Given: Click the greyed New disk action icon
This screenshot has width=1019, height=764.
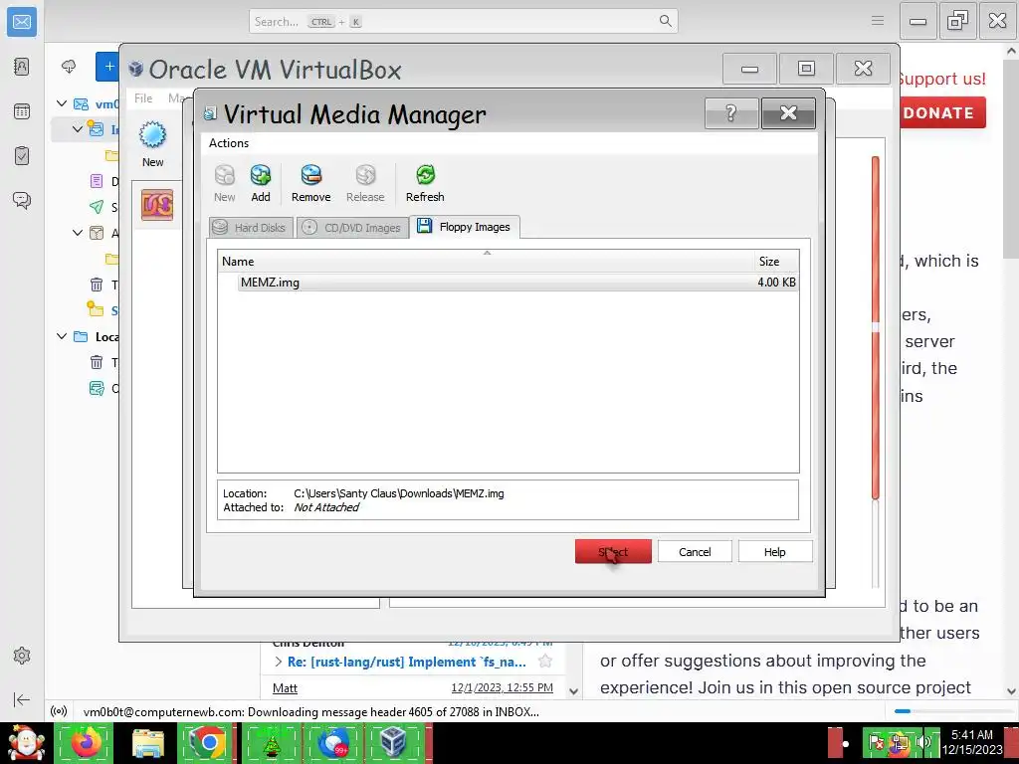Looking at the screenshot, I should (x=224, y=175).
